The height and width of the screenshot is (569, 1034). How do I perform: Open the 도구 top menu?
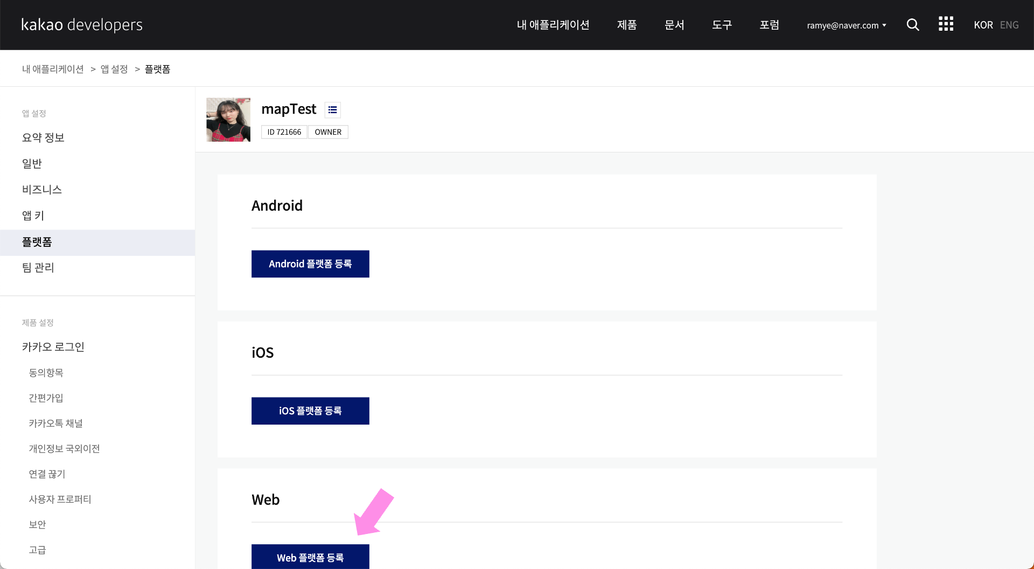722,25
